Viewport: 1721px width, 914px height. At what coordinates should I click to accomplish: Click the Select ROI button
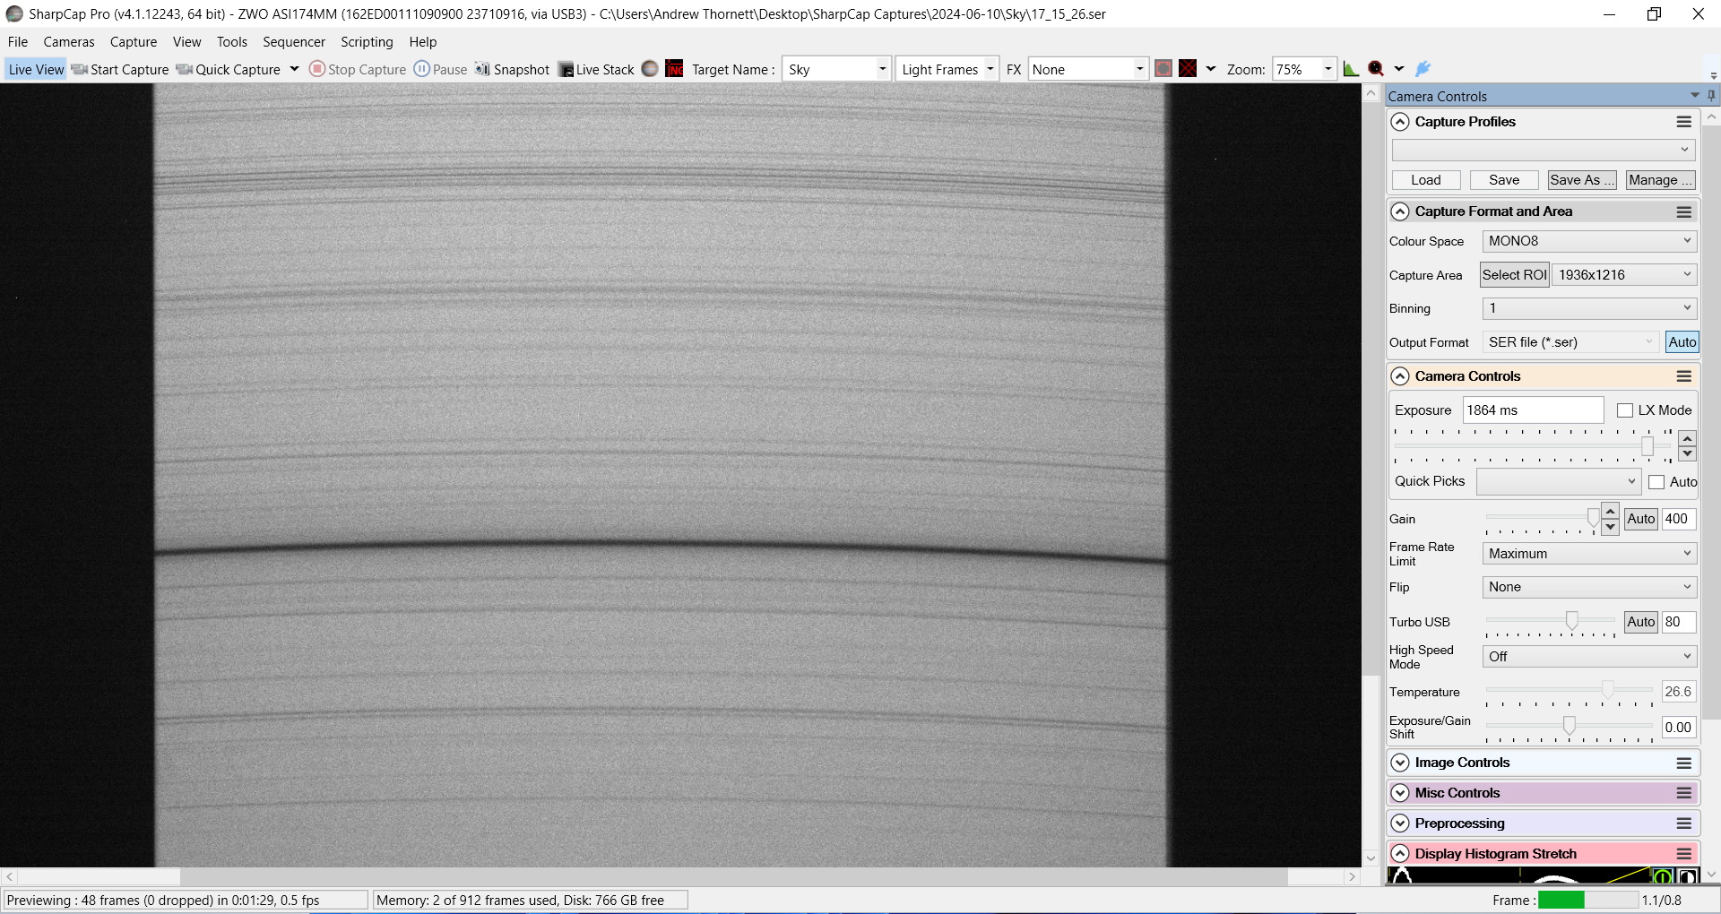(1513, 274)
